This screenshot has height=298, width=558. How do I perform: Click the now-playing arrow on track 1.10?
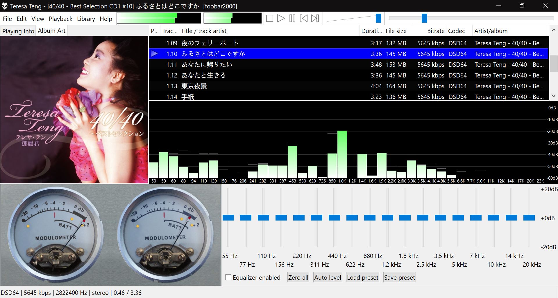pyautogui.click(x=155, y=54)
